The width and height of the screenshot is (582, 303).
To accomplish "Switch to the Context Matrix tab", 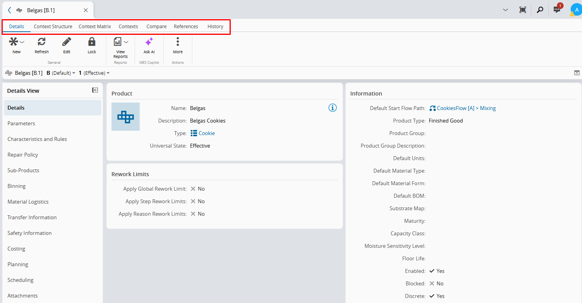I will (95, 27).
